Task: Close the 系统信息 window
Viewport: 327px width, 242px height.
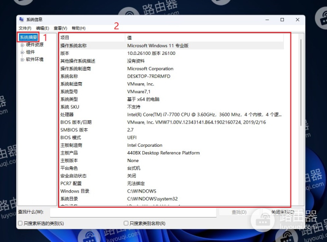Action: coord(298,20)
